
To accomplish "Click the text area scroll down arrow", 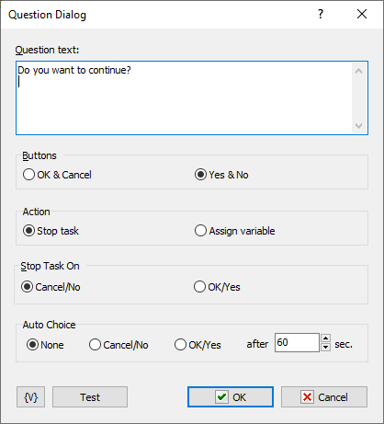I will tap(358, 126).
